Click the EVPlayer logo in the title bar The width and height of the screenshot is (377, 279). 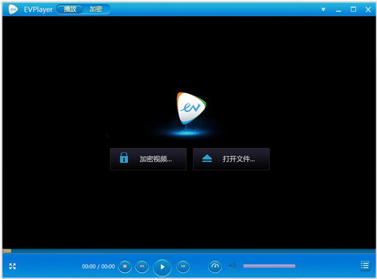[x=13, y=9]
